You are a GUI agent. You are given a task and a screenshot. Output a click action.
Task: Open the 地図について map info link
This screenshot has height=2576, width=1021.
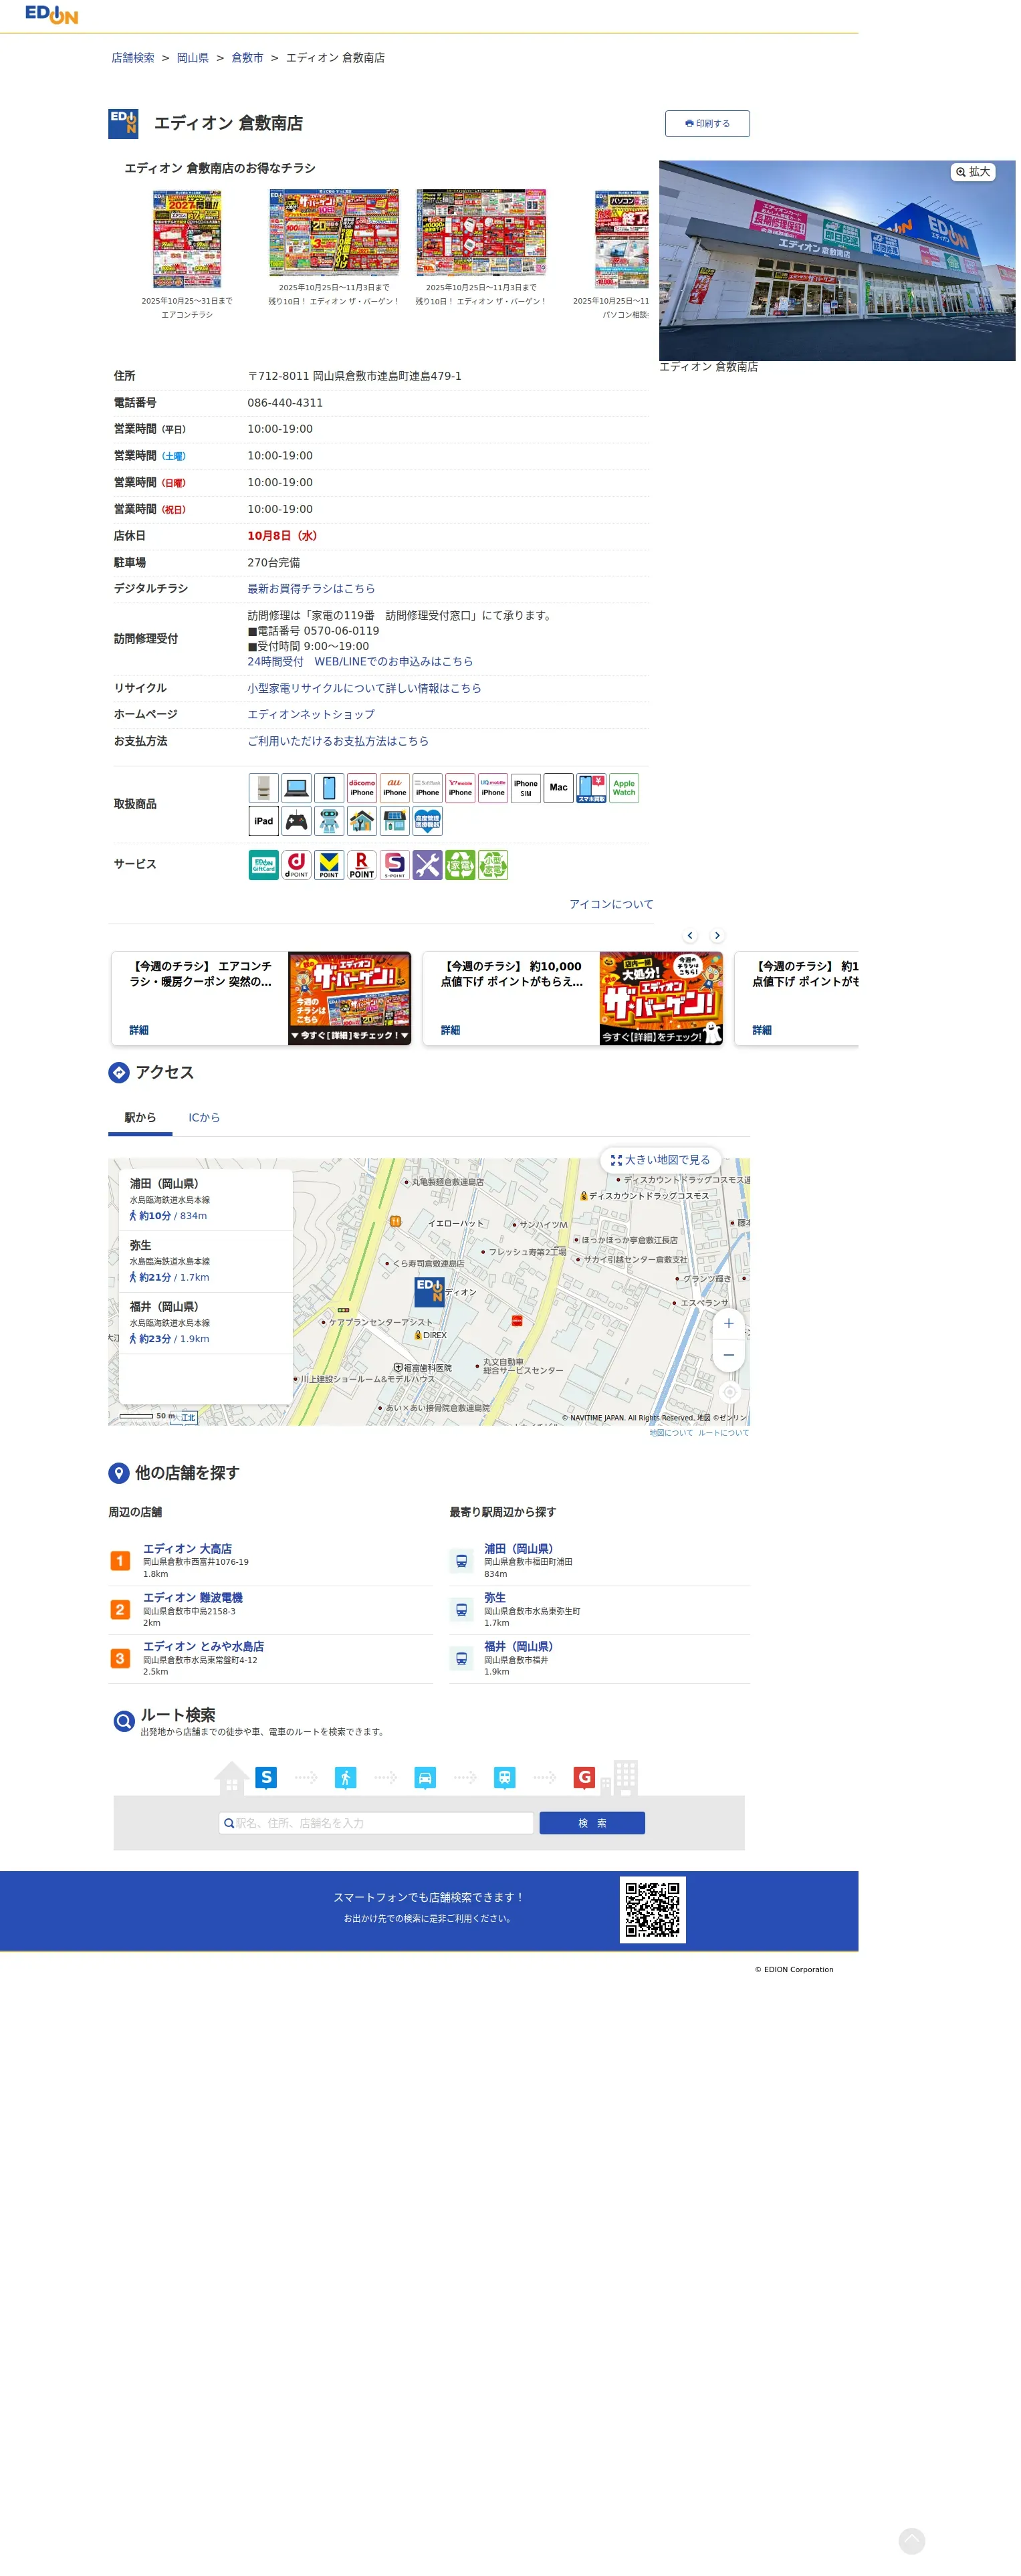point(671,1434)
